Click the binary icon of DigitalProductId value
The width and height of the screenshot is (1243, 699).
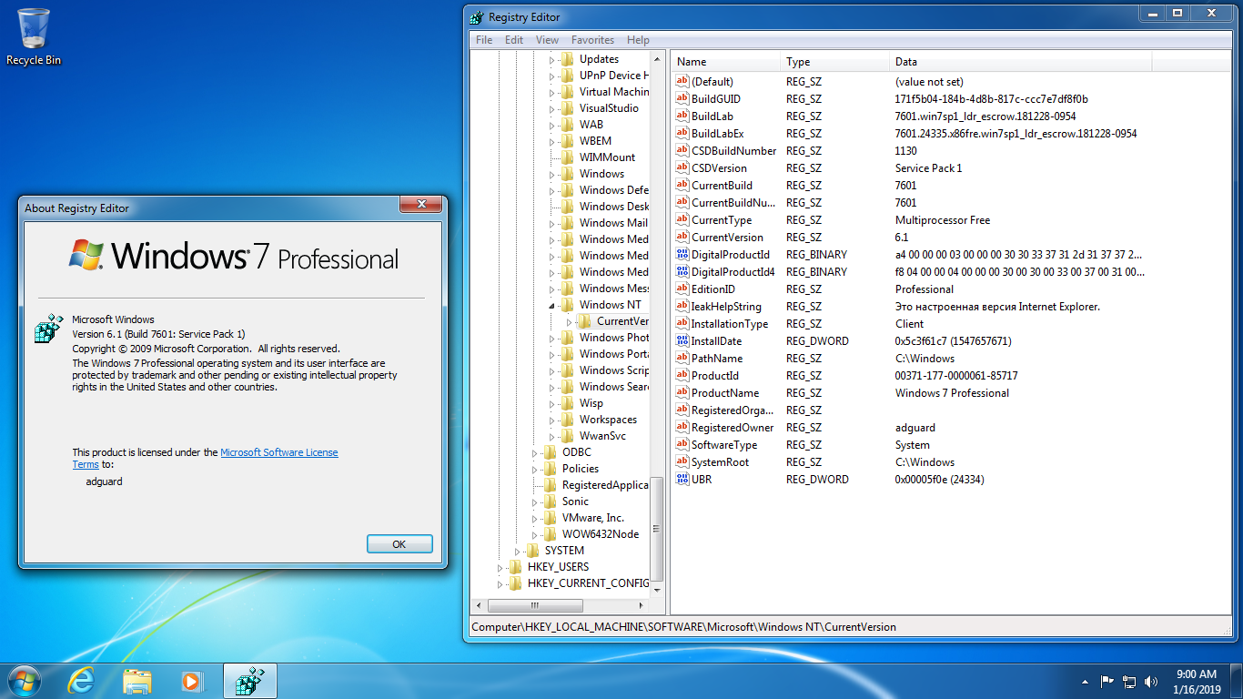[x=682, y=254]
